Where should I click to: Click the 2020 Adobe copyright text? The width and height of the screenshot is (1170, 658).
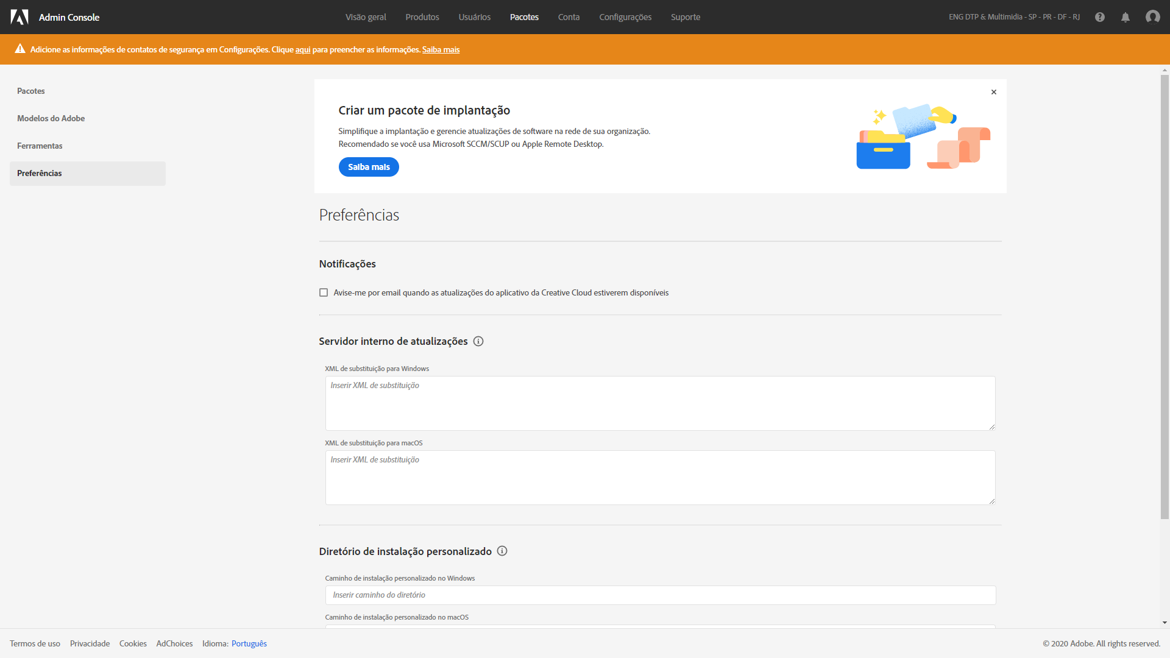[1101, 643]
